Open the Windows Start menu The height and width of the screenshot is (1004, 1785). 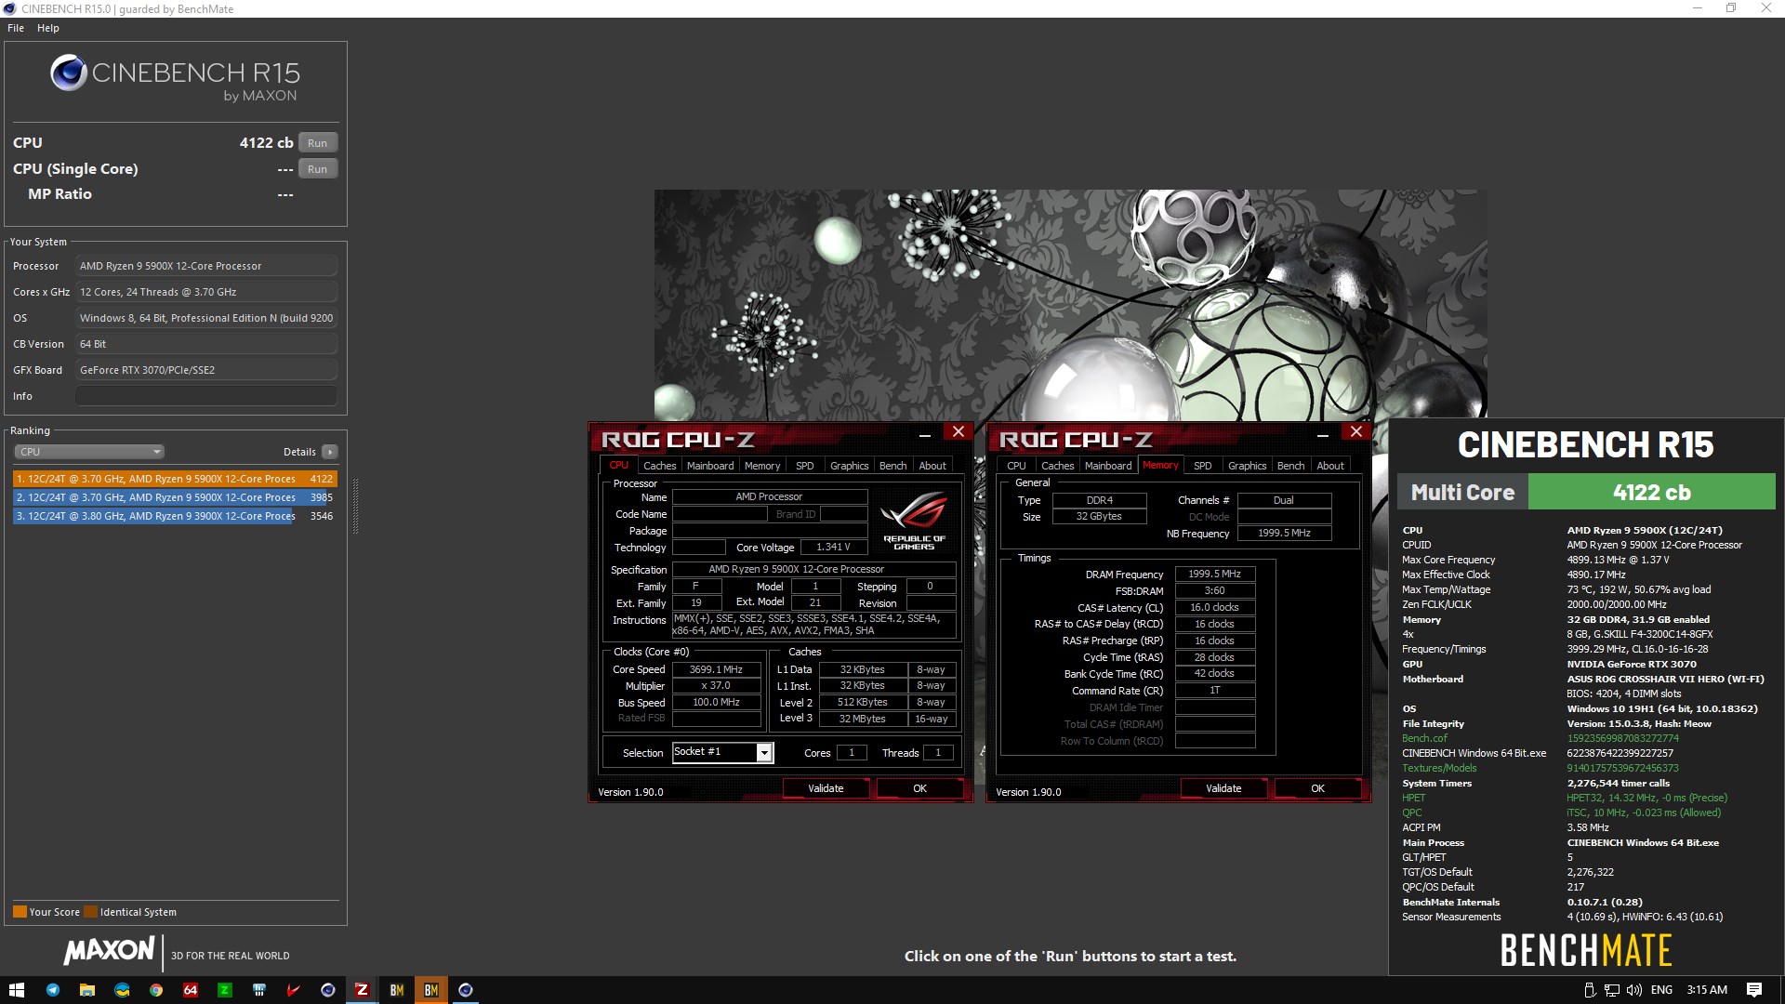click(16, 990)
